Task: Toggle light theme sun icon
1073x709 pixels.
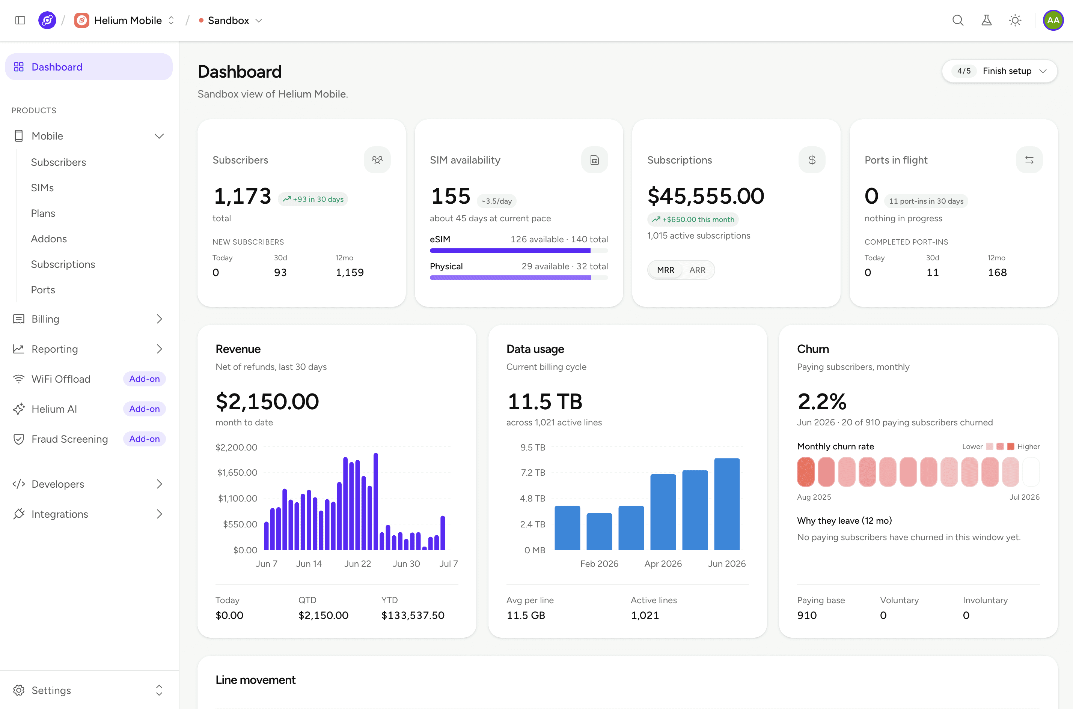Action: click(x=1015, y=20)
